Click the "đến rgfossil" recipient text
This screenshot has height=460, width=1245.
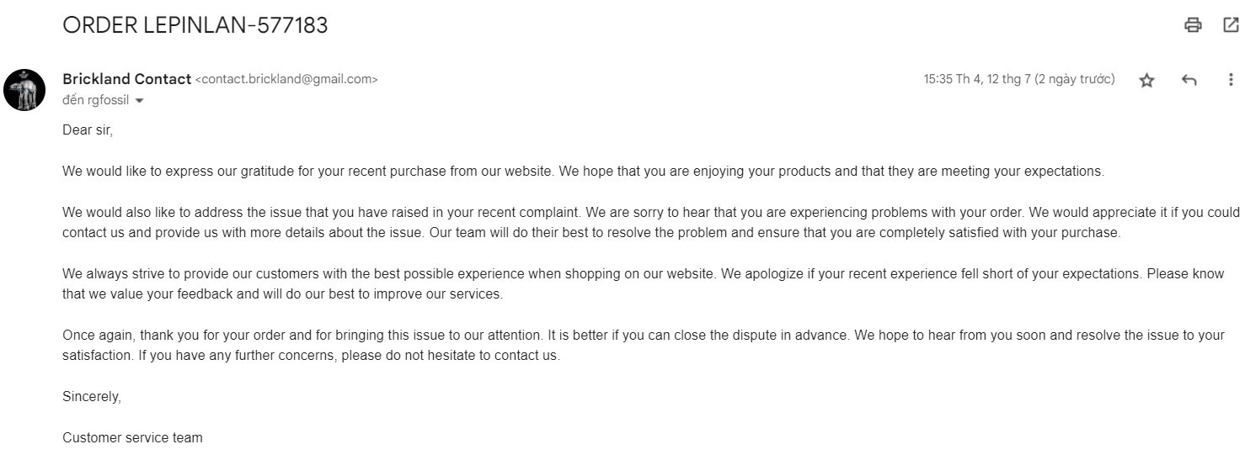click(96, 100)
